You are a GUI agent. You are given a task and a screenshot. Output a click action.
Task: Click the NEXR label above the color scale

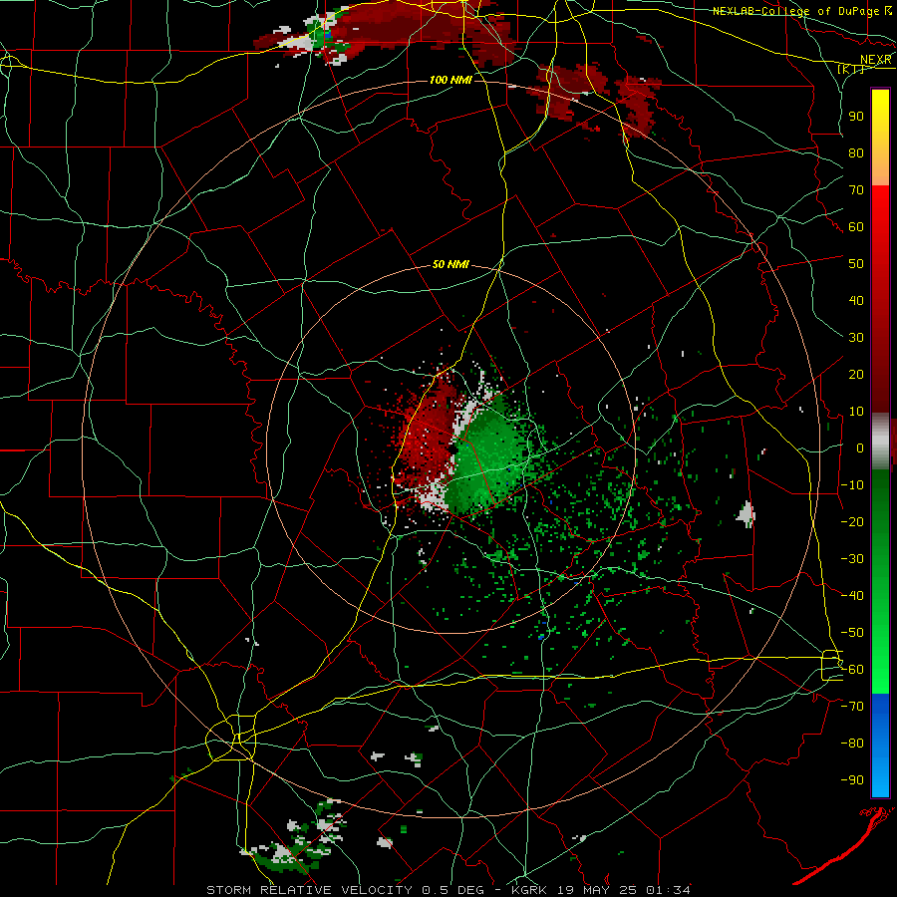875,60
